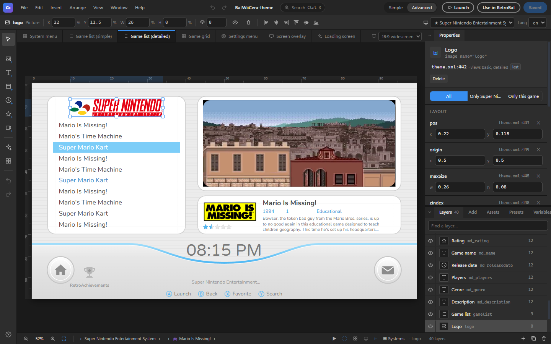The height and width of the screenshot is (344, 551).
Task: Align selected element to left edge
Action: [x=266, y=23]
